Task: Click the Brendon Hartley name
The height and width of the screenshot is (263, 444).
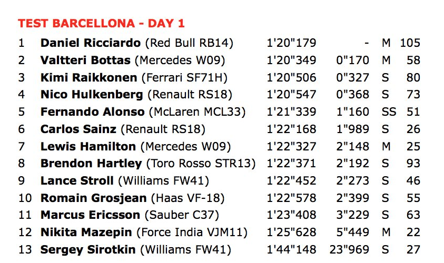Action: [x=91, y=164]
